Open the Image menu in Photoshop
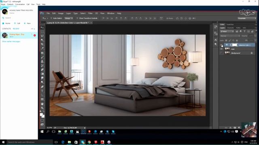Screen dimensions: 259x145 (61, 13)
